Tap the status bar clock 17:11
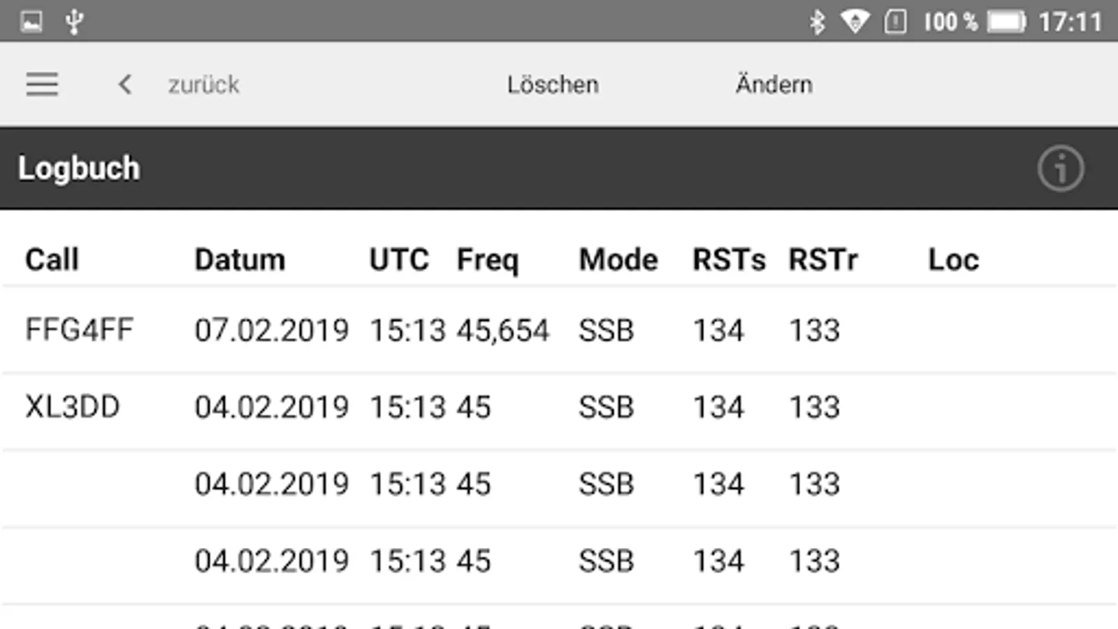 tap(1070, 22)
